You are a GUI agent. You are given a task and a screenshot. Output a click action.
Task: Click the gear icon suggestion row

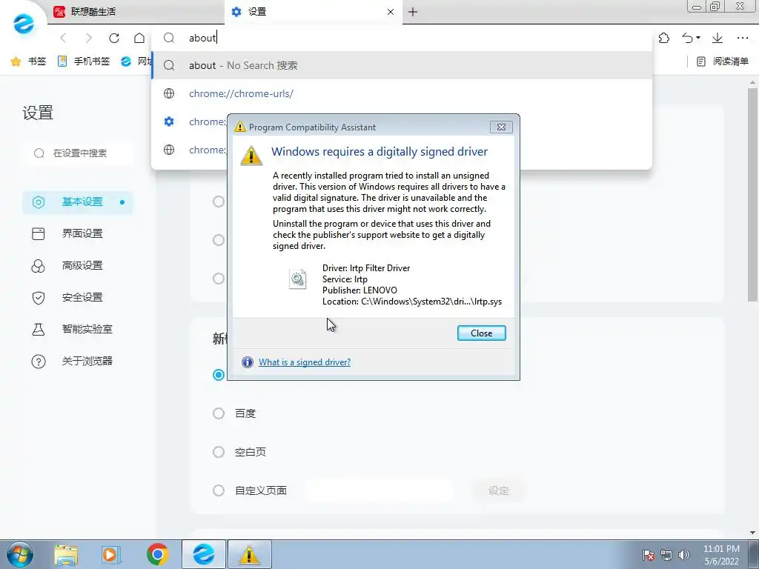[189, 122]
